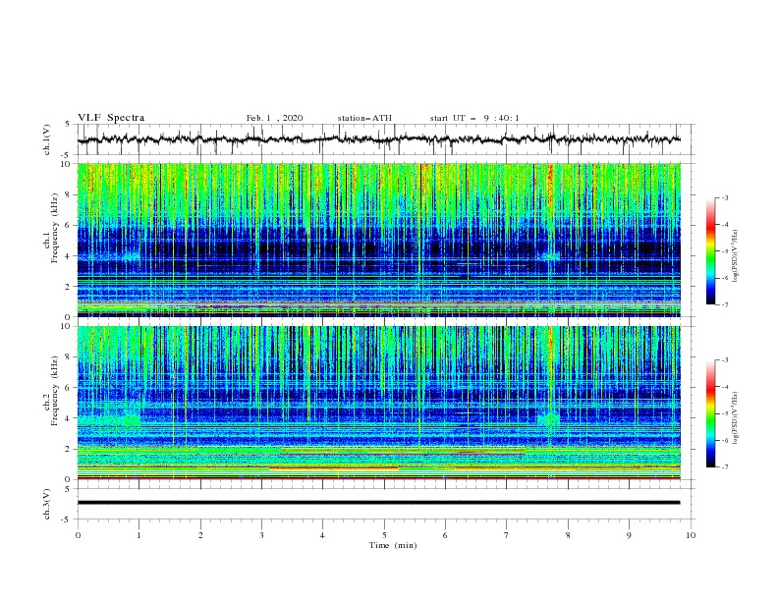
Task: Click the "VLF Spectra" plot title
Action: tap(111, 118)
